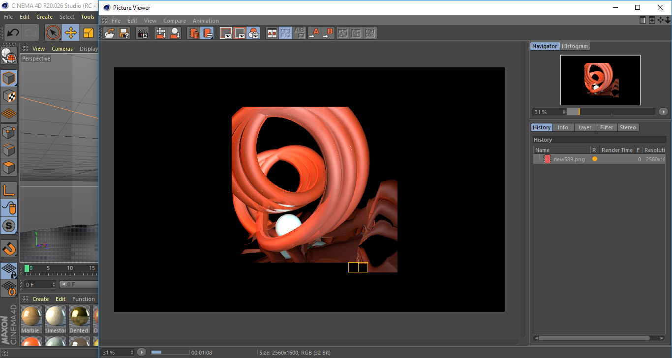
Task: Open the Cinema 4D Create menu
Action: (x=44, y=17)
